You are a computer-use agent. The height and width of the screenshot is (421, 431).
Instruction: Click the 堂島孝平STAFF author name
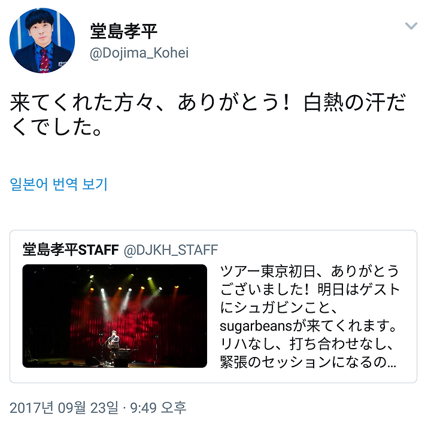[71, 249]
